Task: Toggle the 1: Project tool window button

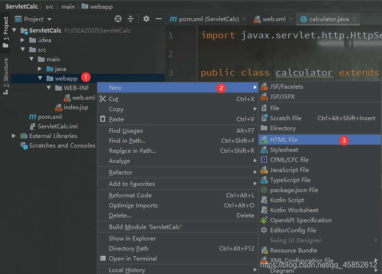Action: click(5, 32)
